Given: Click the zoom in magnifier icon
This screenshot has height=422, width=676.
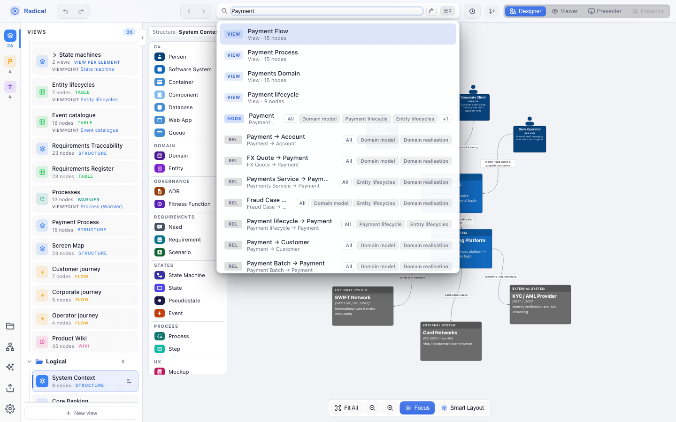Looking at the screenshot, I should point(390,408).
